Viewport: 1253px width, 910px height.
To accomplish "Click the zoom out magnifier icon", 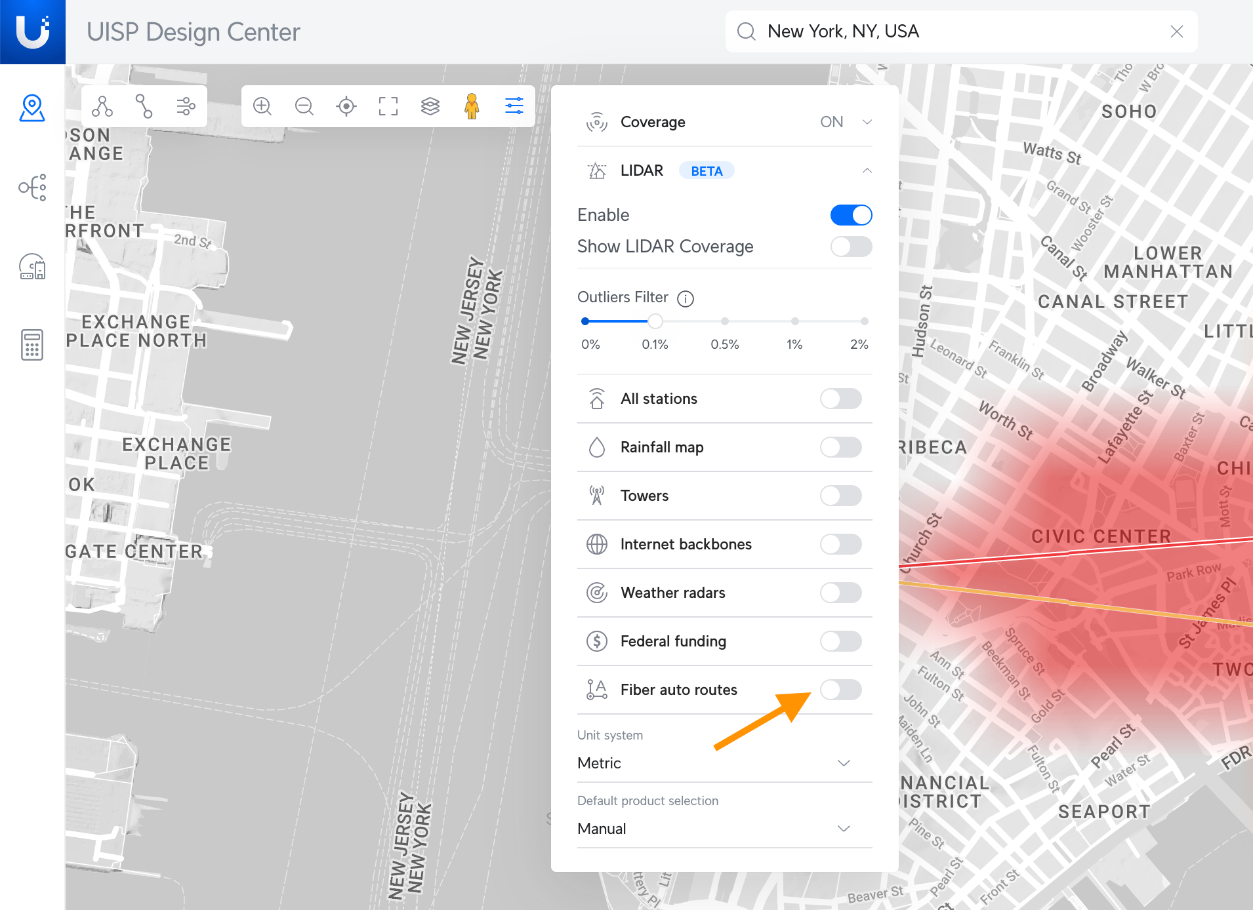I will tap(304, 106).
